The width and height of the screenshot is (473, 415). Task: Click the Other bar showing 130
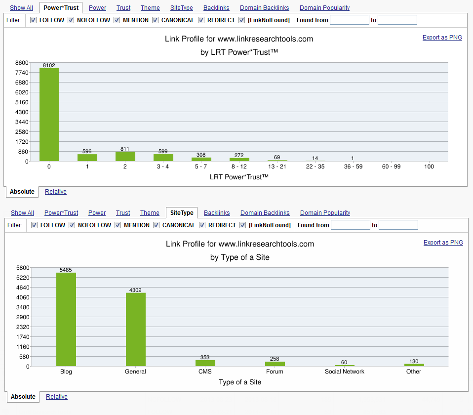[414, 365]
